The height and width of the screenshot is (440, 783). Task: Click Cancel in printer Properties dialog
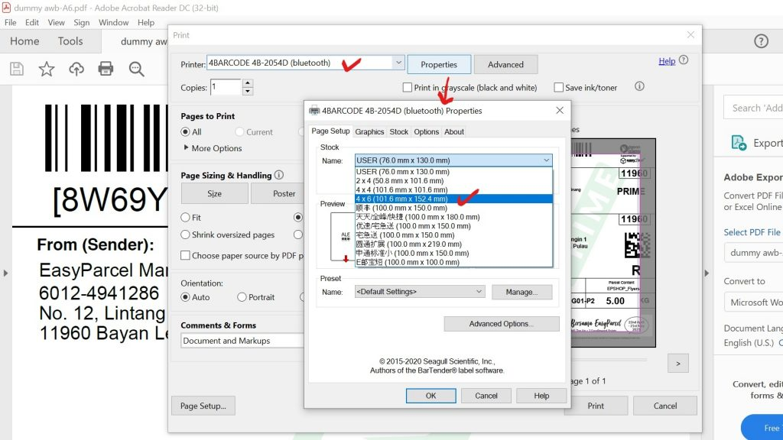pos(486,396)
